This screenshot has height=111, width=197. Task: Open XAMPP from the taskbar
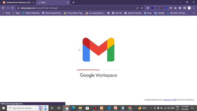click(102, 108)
